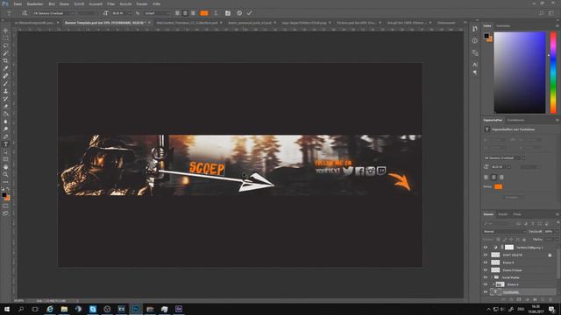Toggle the DONT DELETE layer lock icon

[550, 255]
